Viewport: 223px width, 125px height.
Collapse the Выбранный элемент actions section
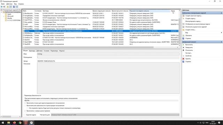[222, 42]
